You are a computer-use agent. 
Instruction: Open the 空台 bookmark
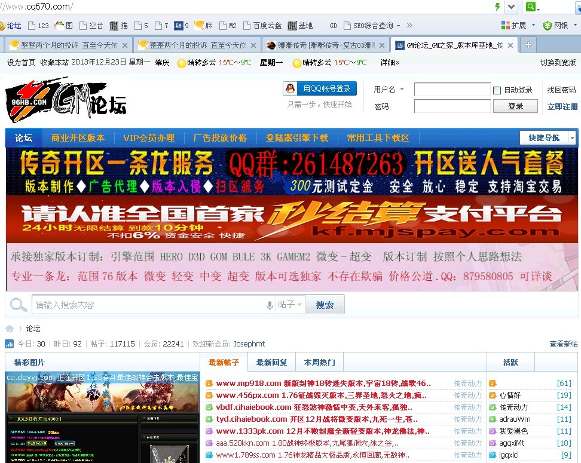tap(91, 26)
